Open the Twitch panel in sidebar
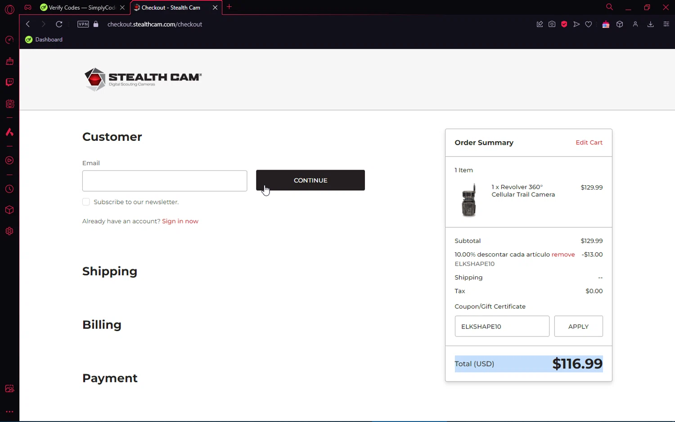This screenshot has height=422, width=675. (x=9, y=82)
